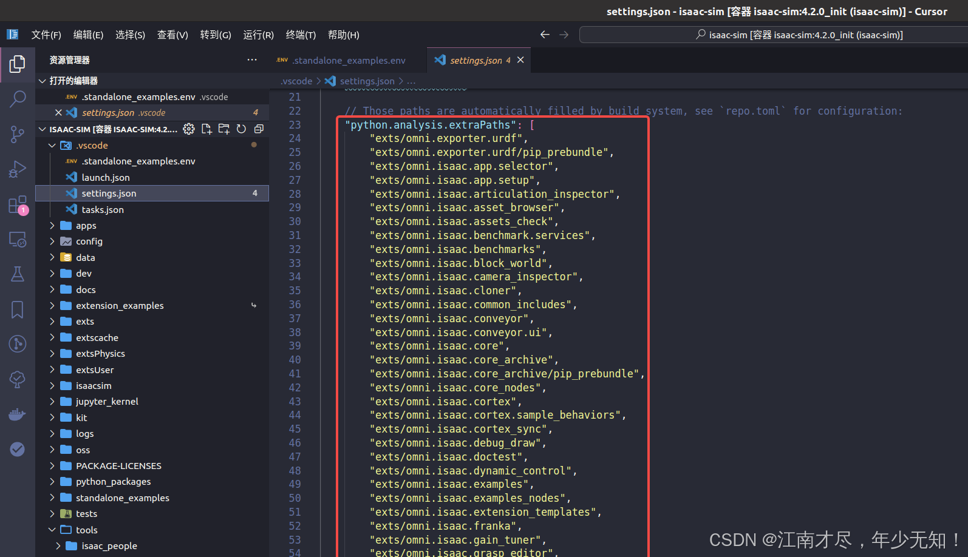Go back in navigation history

tap(545, 35)
